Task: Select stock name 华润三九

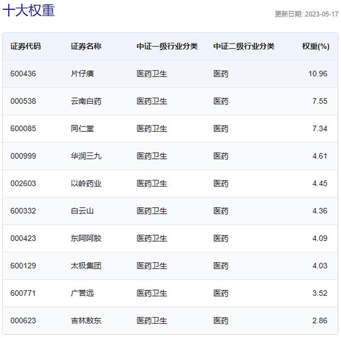Action: click(x=86, y=156)
